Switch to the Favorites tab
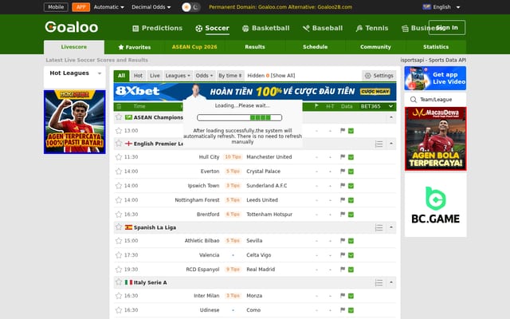Image resolution: width=510 pixels, height=319 pixels. point(135,47)
